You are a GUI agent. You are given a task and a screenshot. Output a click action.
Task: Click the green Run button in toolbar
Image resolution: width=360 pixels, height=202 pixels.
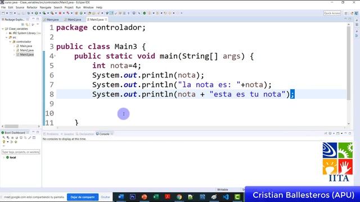point(36,13)
